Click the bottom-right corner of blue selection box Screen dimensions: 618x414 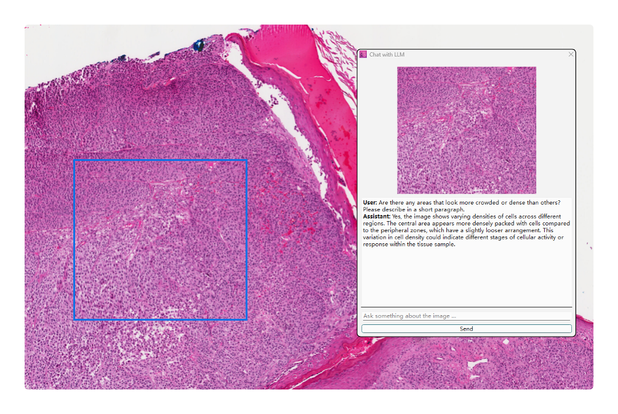click(x=246, y=319)
